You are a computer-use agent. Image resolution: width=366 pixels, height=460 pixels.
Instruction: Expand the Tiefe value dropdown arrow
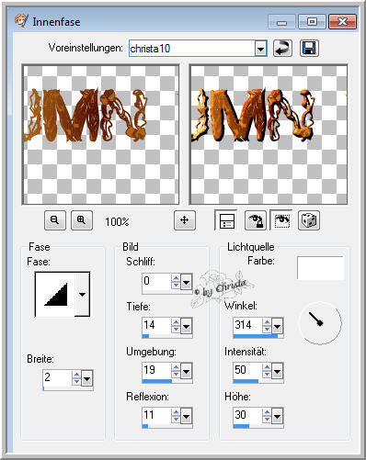[x=186, y=327]
